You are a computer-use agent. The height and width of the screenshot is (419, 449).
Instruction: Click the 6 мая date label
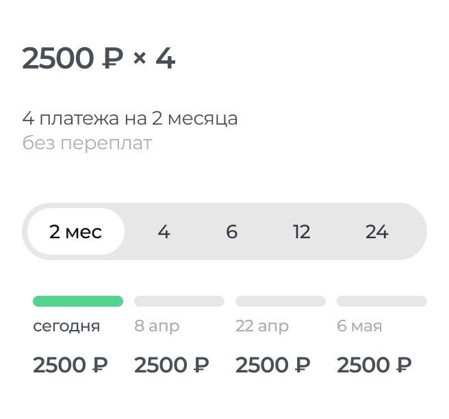(x=359, y=327)
